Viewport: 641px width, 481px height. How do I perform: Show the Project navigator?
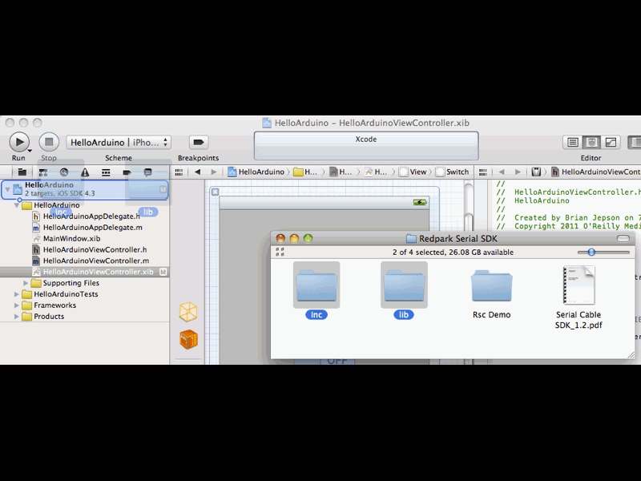(x=22, y=172)
